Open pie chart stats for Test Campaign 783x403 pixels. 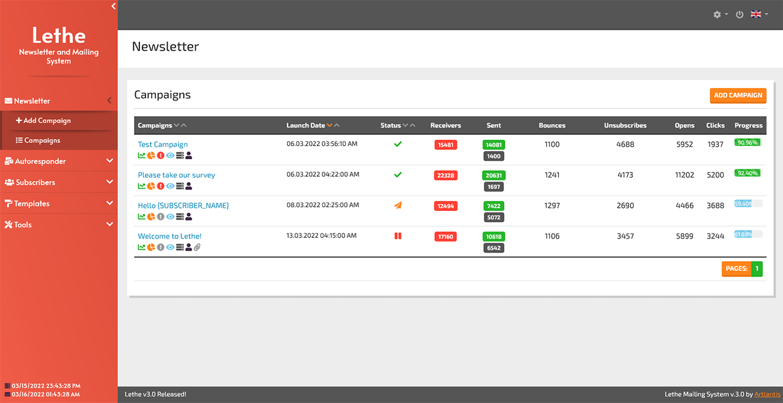tap(151, 155)
